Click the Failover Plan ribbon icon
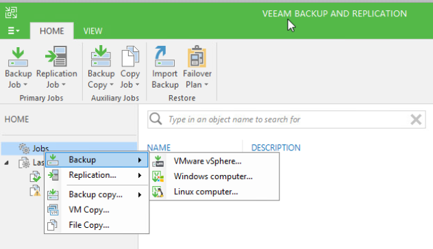 click(197, 57)
